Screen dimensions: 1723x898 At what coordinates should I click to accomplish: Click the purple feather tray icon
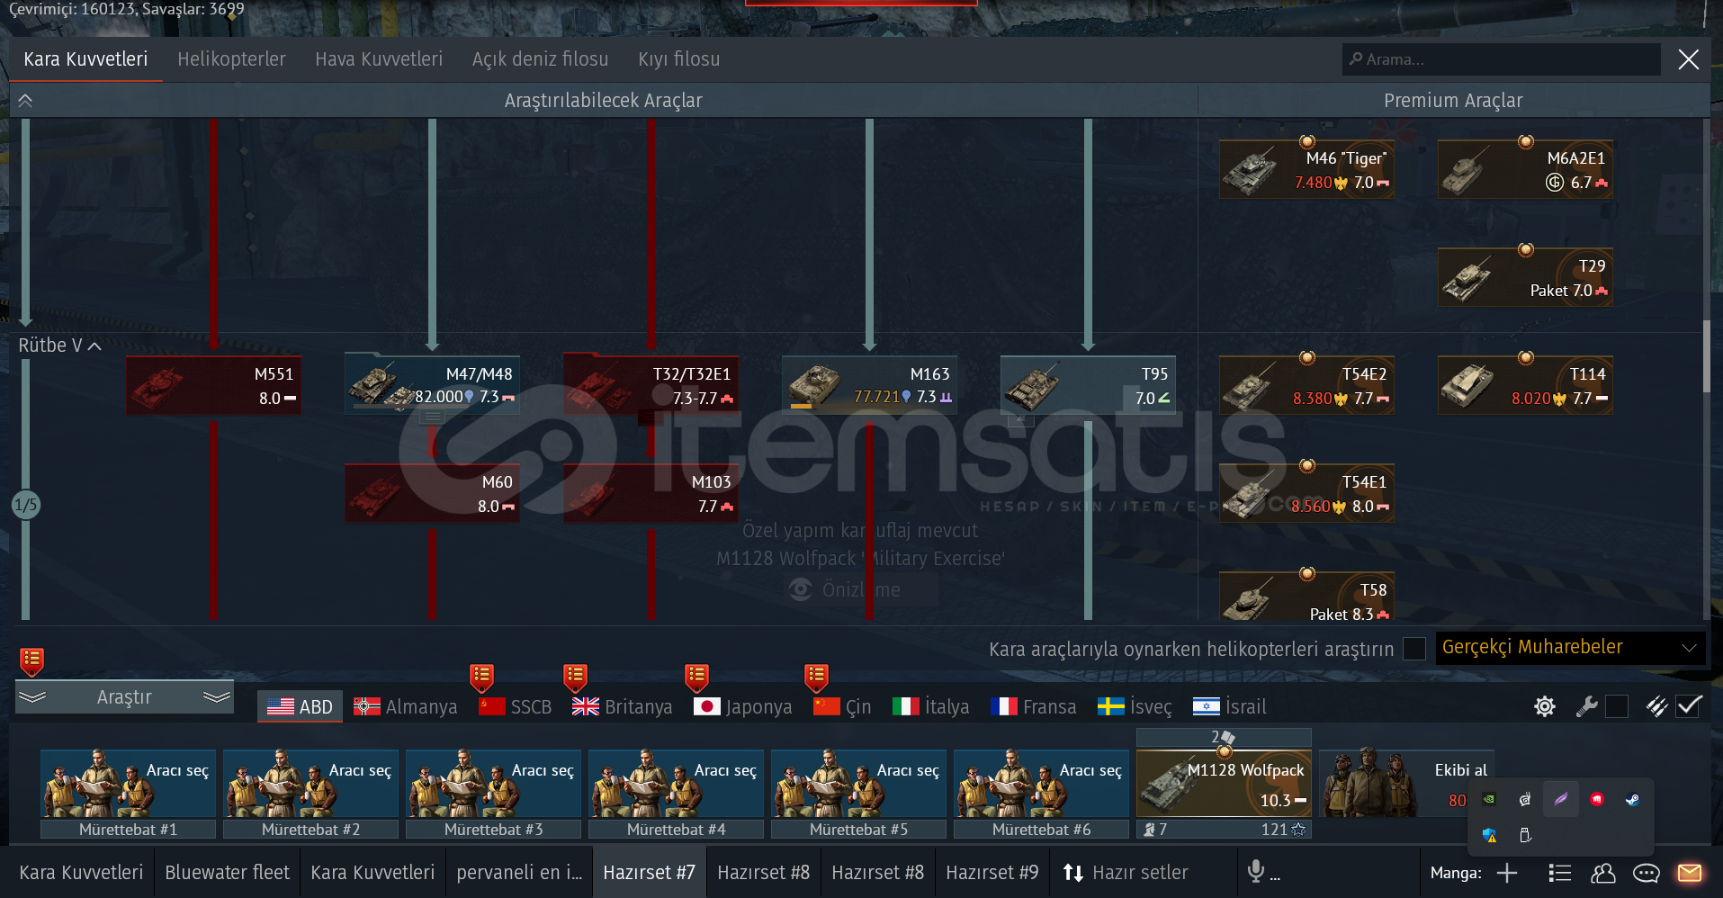pyautogui.click(x=1561, y=799)
